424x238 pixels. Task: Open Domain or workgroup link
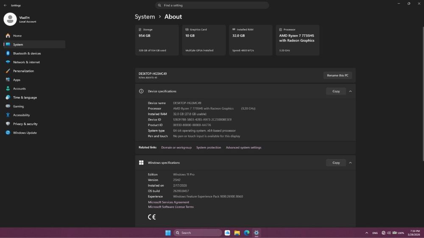pos(176,147)
